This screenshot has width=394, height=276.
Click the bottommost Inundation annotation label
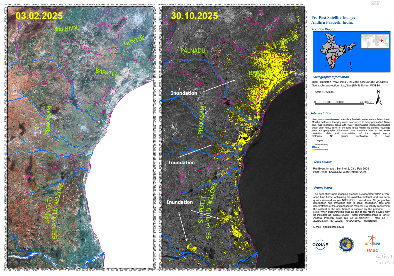[179, 202]
